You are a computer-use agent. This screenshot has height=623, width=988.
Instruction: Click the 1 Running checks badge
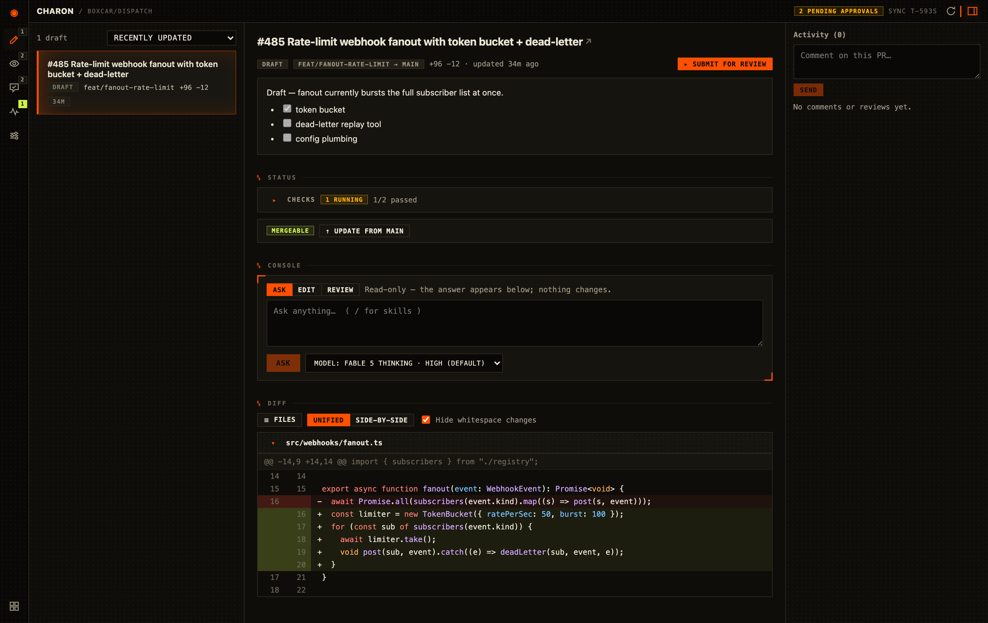tap(344, 200)
